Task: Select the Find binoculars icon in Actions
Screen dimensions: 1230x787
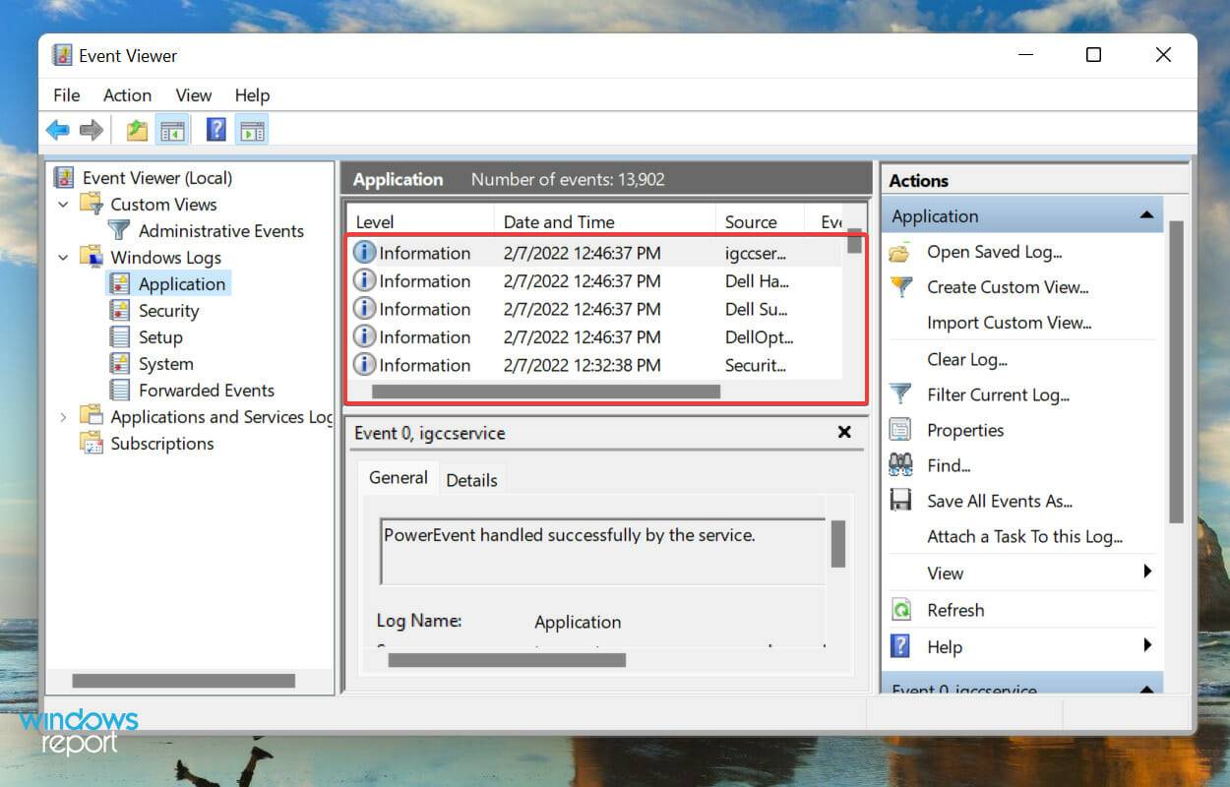Action: click(x=899, y=464)
